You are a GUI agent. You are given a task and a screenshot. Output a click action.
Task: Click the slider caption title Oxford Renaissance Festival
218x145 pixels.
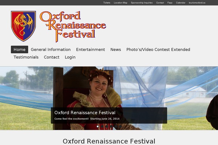point(85,113)
